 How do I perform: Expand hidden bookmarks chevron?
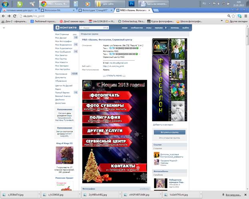(222, 21)
